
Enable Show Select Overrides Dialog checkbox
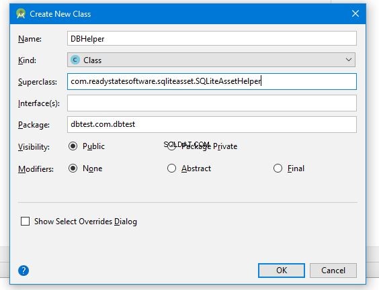pyautogui.click(x=25, y=221)
